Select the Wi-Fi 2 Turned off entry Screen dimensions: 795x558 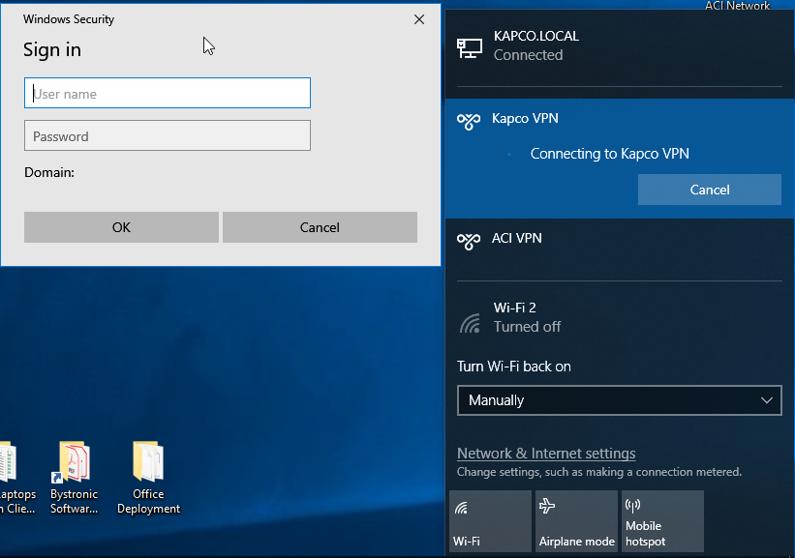tap(620, 317)
